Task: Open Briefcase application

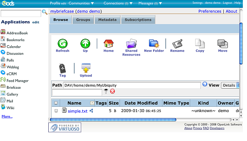Action: coord(14,87)
